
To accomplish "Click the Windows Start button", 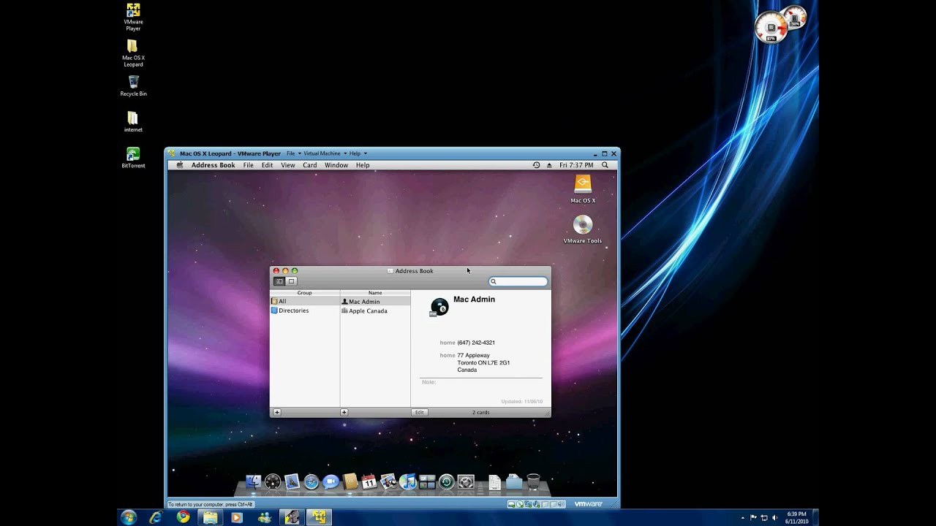I will click(x=129, y=517).
